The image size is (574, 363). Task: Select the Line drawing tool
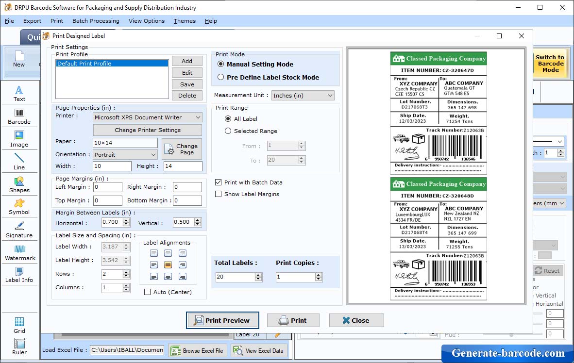(x=19, y=162)
